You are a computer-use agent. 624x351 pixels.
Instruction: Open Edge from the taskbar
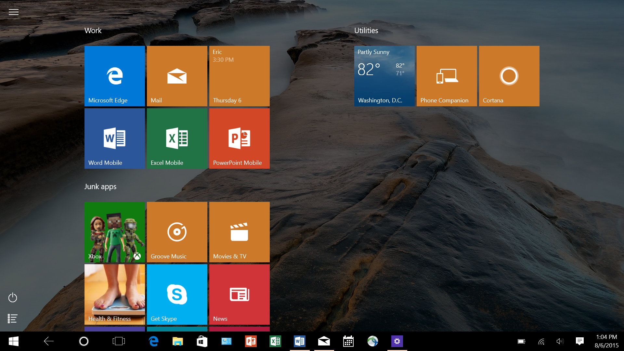coord(153,341)
